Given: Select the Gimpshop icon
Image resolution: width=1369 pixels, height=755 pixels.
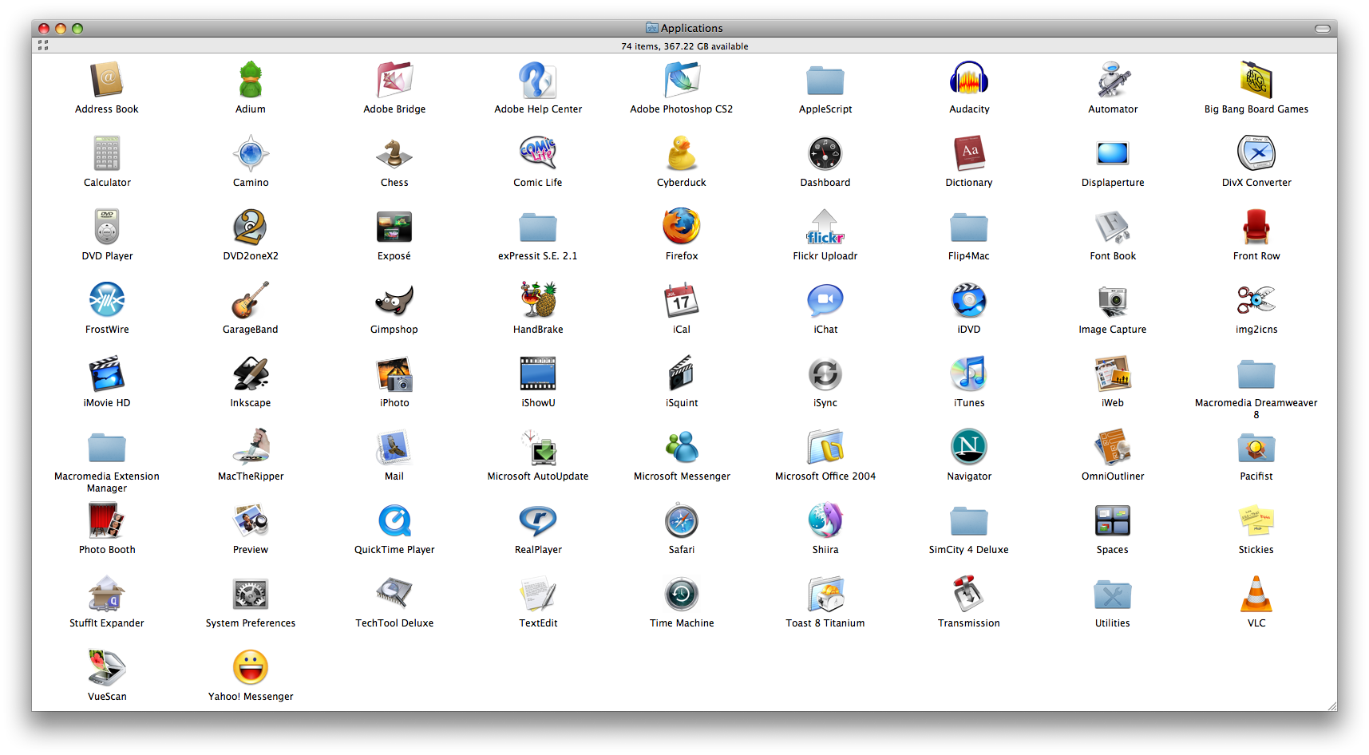Looking at the screenshot, I should click(x=394, y=300).
